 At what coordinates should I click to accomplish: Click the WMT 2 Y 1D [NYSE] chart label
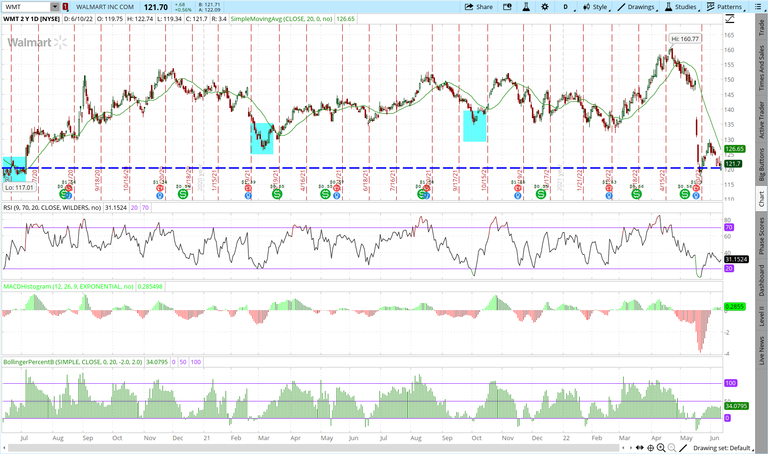[x=32, y=19]
